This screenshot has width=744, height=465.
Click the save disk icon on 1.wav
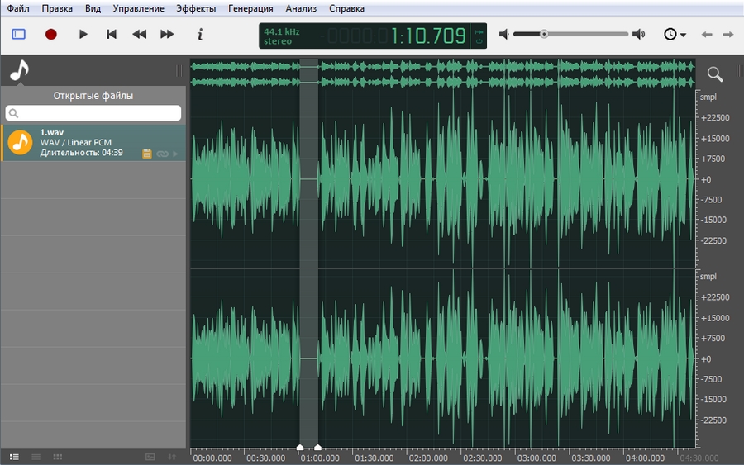(x=147, y=154)
